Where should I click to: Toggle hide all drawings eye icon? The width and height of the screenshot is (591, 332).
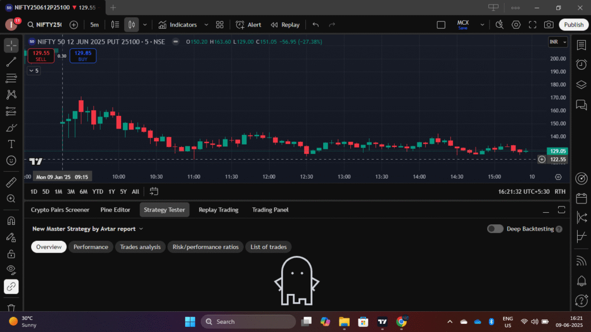[12, 270]
